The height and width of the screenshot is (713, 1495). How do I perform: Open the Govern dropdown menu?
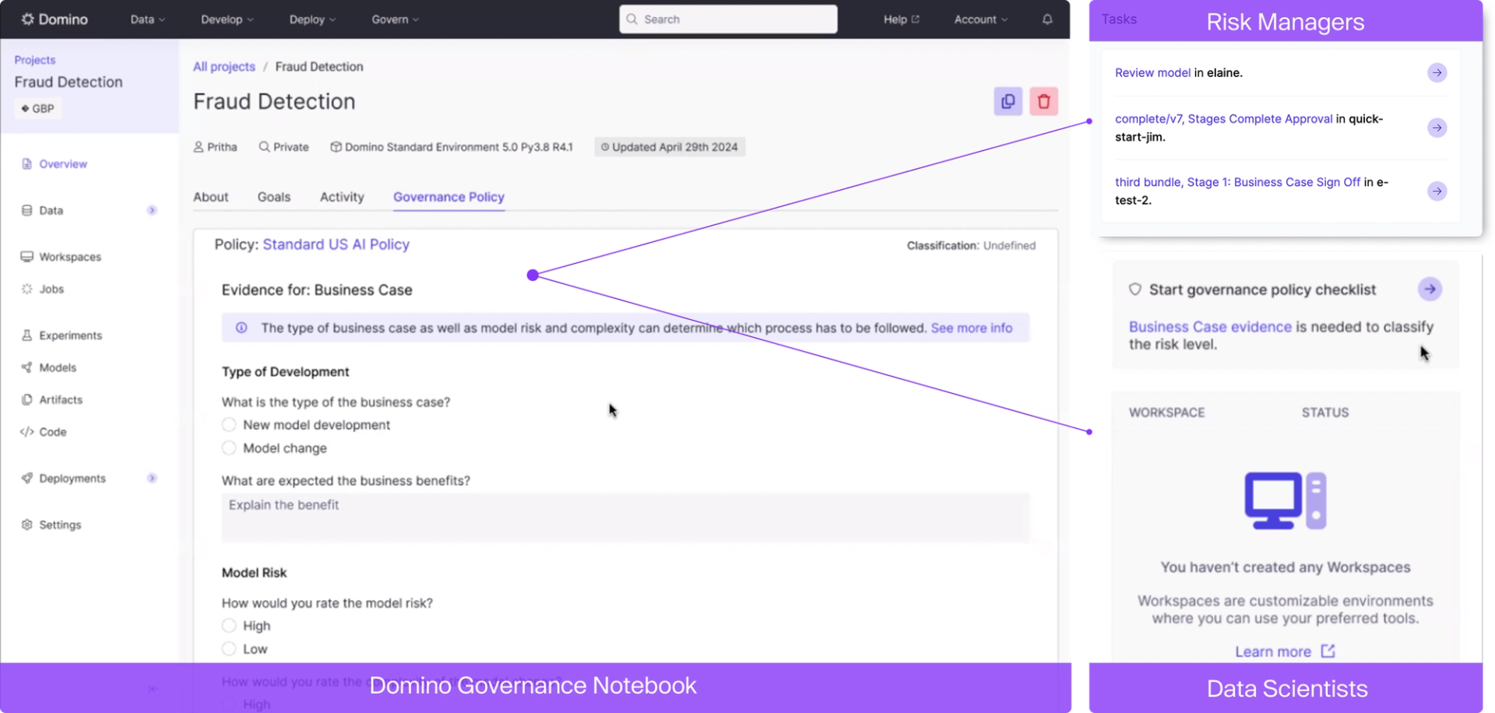(395, 19)
